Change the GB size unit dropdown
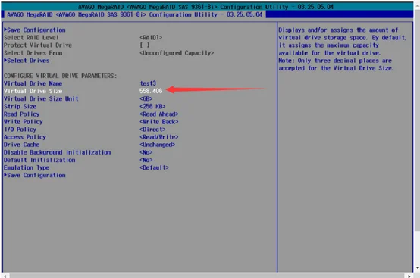 [x=146, y=98]
